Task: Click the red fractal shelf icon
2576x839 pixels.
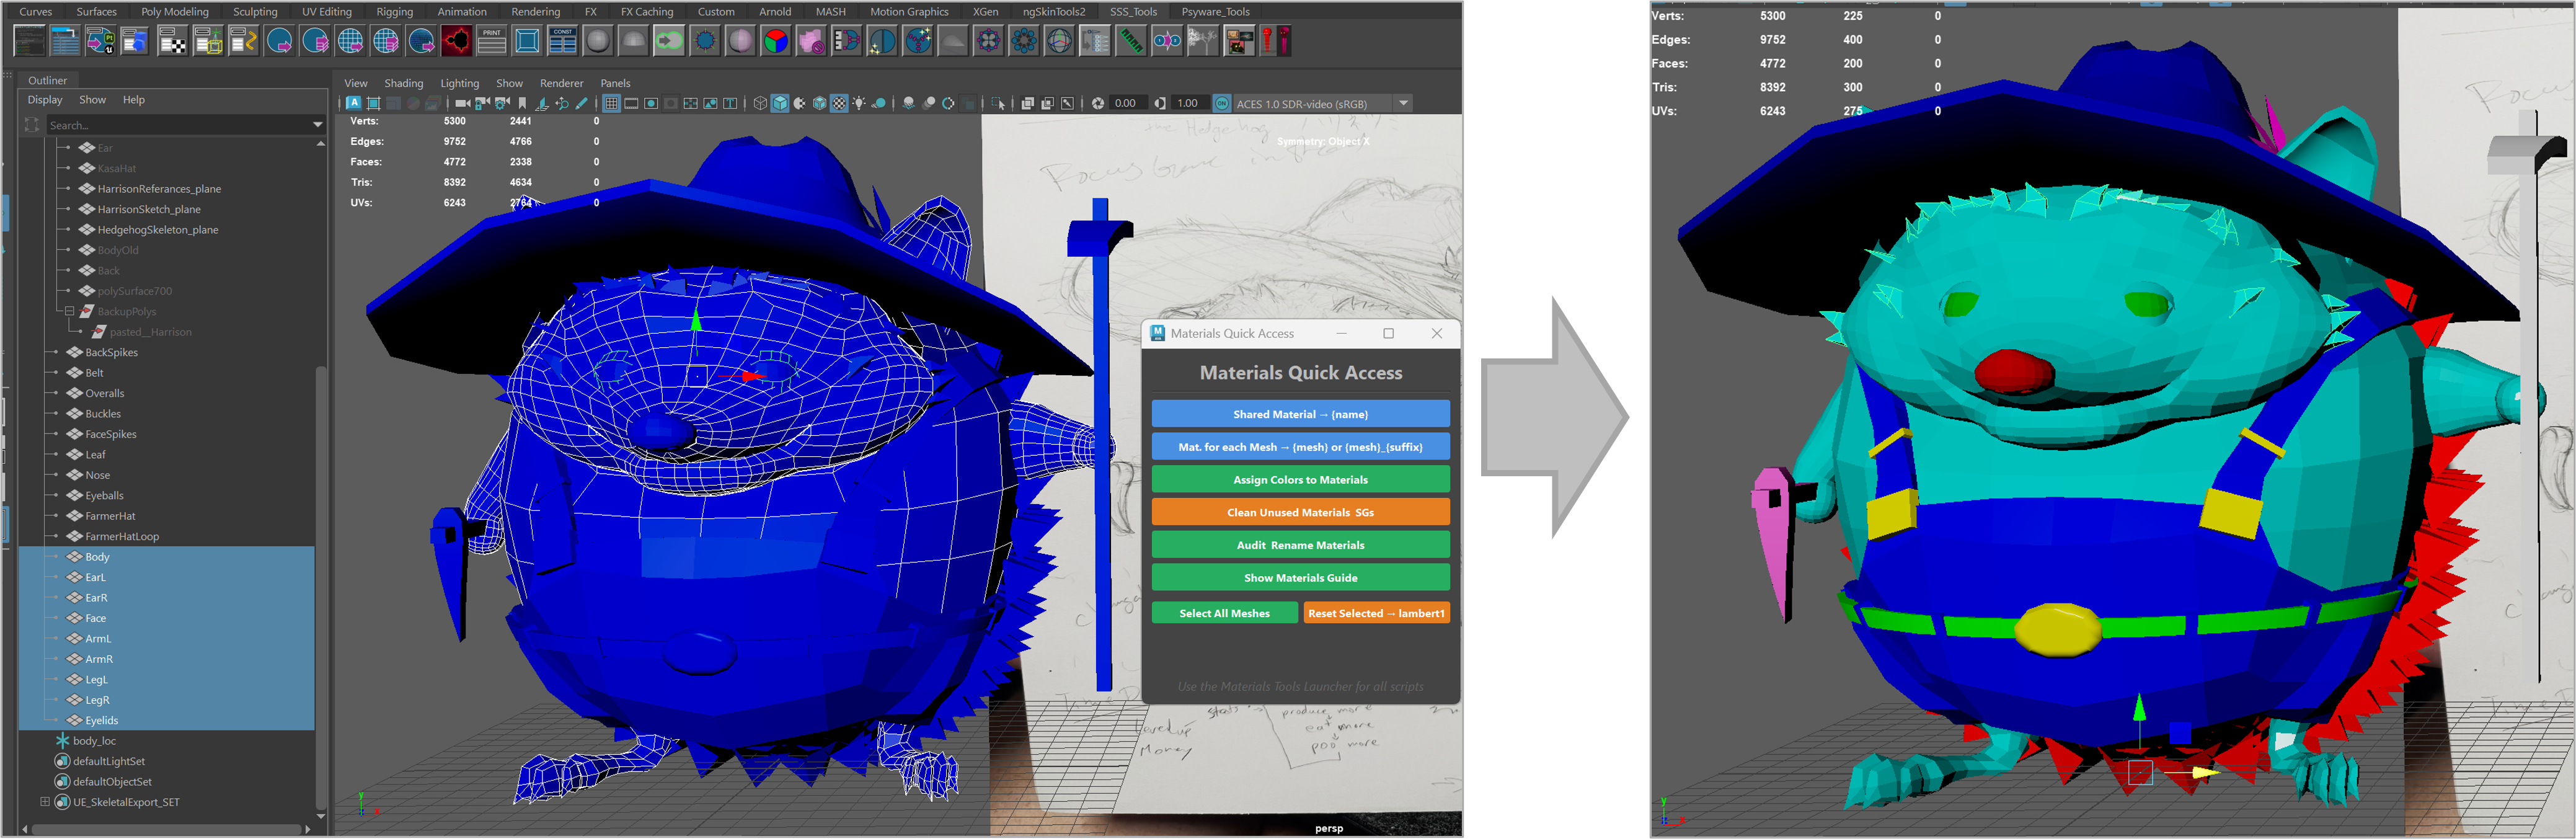Action: (456, 41)
